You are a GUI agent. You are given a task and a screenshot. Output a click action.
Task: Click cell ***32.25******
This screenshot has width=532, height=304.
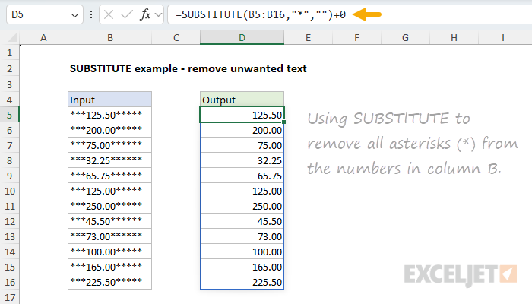click(110, 160)
